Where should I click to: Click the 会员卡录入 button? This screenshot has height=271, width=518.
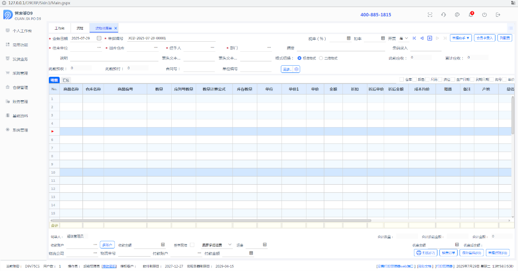(x=484, y=38)
